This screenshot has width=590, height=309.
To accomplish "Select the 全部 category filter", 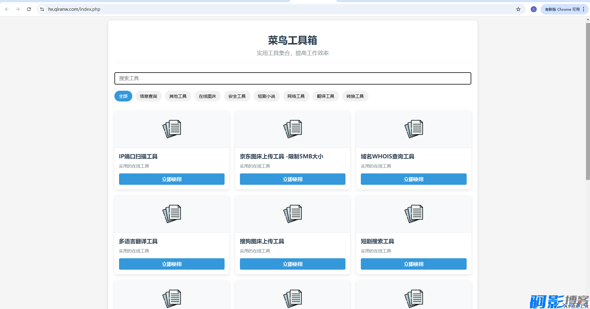I will coord(123,96).
